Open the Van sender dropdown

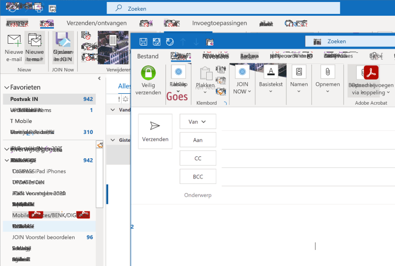tap(198, 122)
